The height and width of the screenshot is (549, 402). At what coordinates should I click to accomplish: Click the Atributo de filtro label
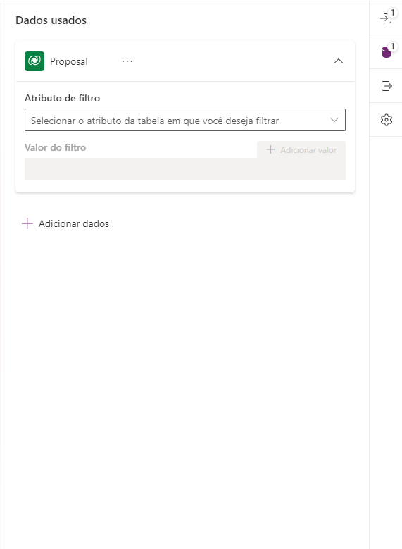62,98
